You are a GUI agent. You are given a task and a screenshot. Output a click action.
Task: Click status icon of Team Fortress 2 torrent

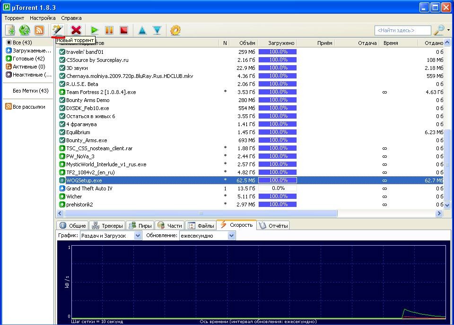tap(62, 92)
